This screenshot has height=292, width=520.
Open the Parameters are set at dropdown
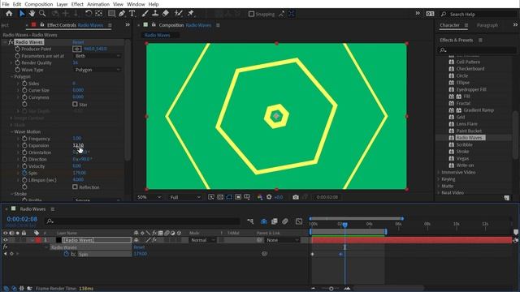coord(97,56)
